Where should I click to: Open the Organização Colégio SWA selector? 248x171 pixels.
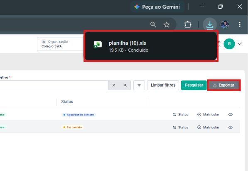[x=60, y=44]
